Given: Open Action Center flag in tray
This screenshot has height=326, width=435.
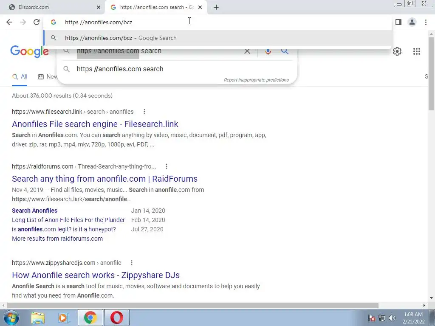Looking at the screenshot, I should [x=372, y=318].
